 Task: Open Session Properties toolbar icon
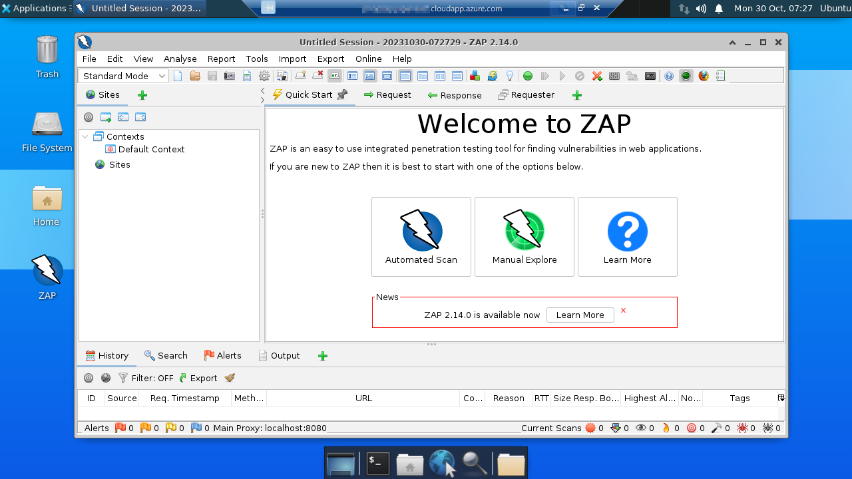pyautogui.click(x=247, y=76)
